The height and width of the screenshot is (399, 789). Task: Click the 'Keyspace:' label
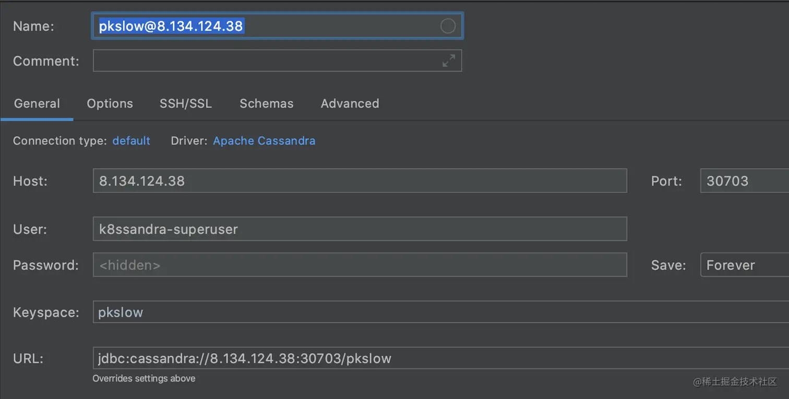click(46, 312)
